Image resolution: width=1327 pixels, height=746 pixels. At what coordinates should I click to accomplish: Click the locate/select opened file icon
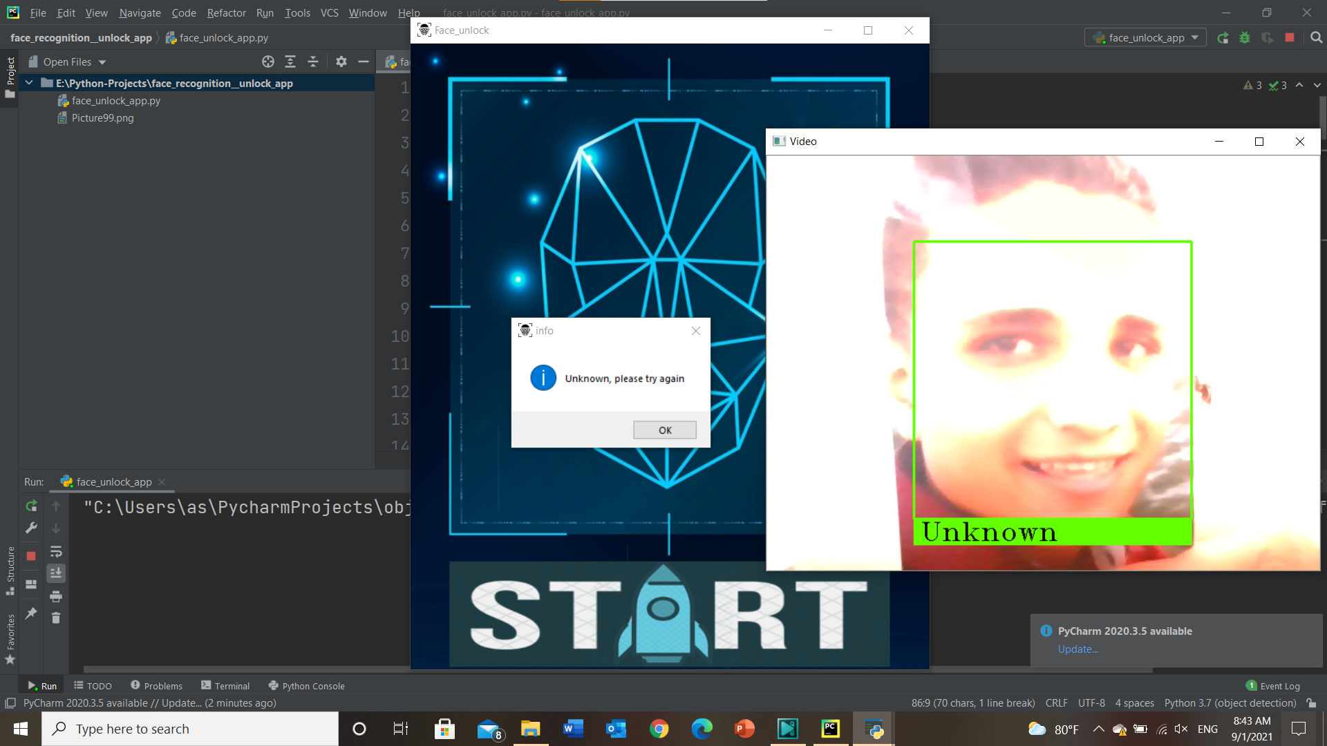coord(268,61)
